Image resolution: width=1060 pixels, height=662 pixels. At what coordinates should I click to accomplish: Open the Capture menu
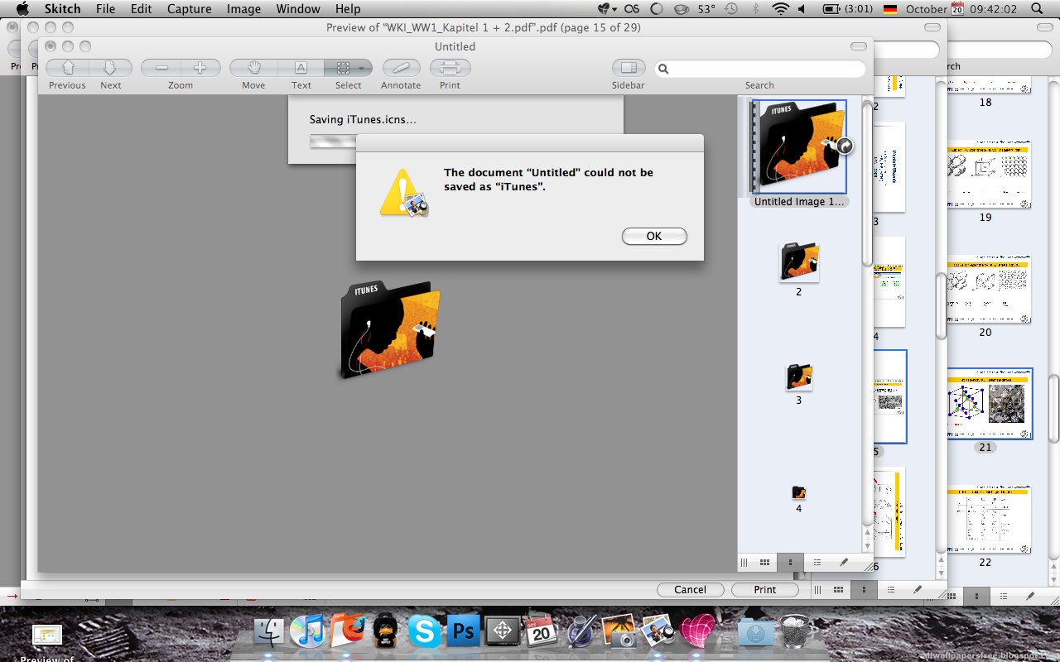pos(189,9)
